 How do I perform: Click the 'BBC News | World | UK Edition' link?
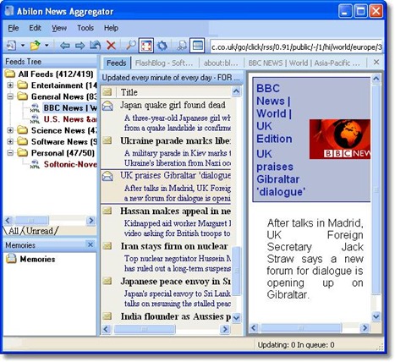click(x=274, y=113)
